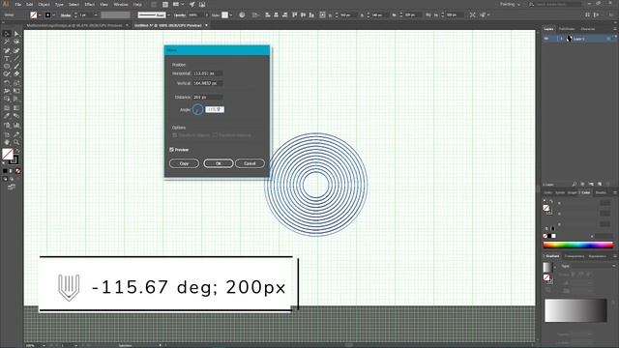619x348 pixels.
Task: Click the Horizontal position field
Action: 208,73
